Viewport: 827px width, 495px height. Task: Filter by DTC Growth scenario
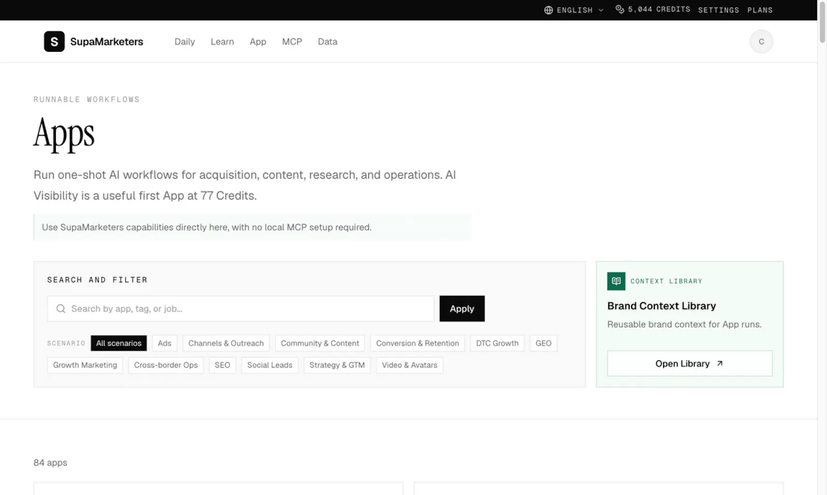(497, 343)
